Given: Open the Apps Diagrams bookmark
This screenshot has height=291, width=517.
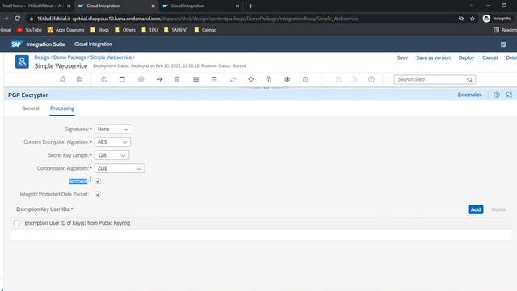Looking at the screenshot, I should click(66, 30).
